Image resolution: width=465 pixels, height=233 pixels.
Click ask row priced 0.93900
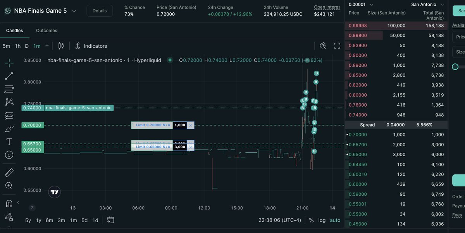tap(396, 45)
